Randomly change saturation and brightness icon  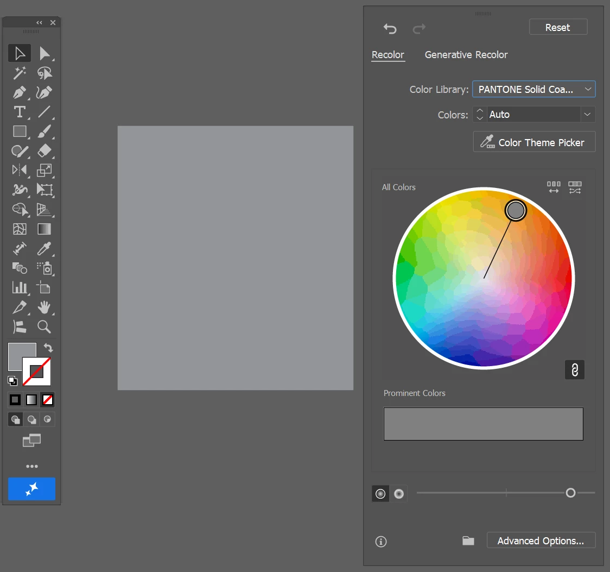575,187
